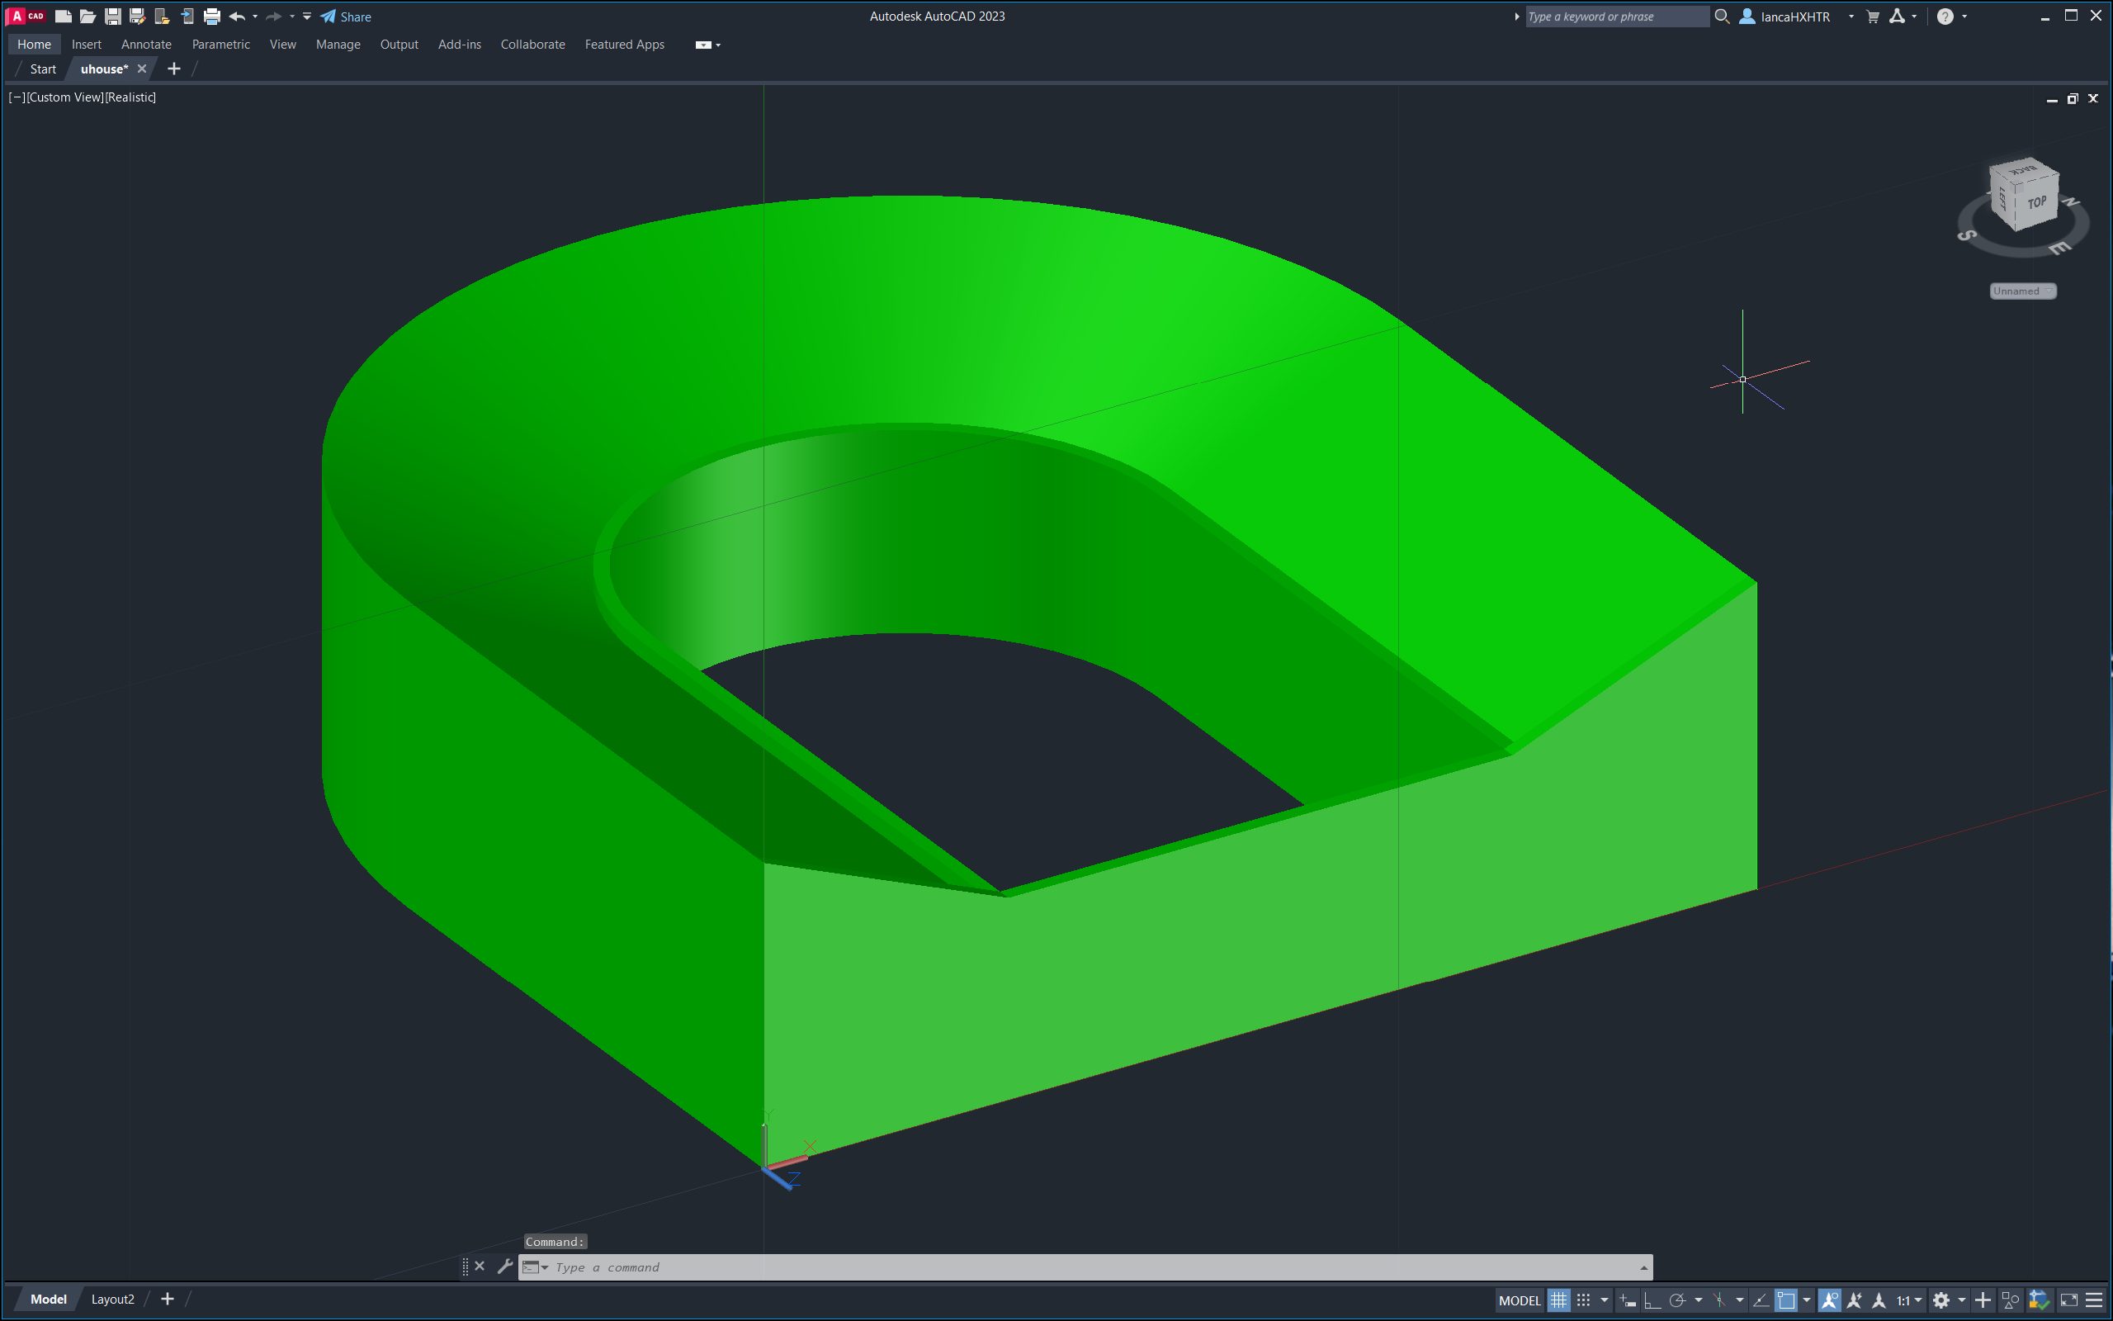Switch to the Layout2 tab
Viewport: 2113px width, 1321px height.
tap(112, 1300)
